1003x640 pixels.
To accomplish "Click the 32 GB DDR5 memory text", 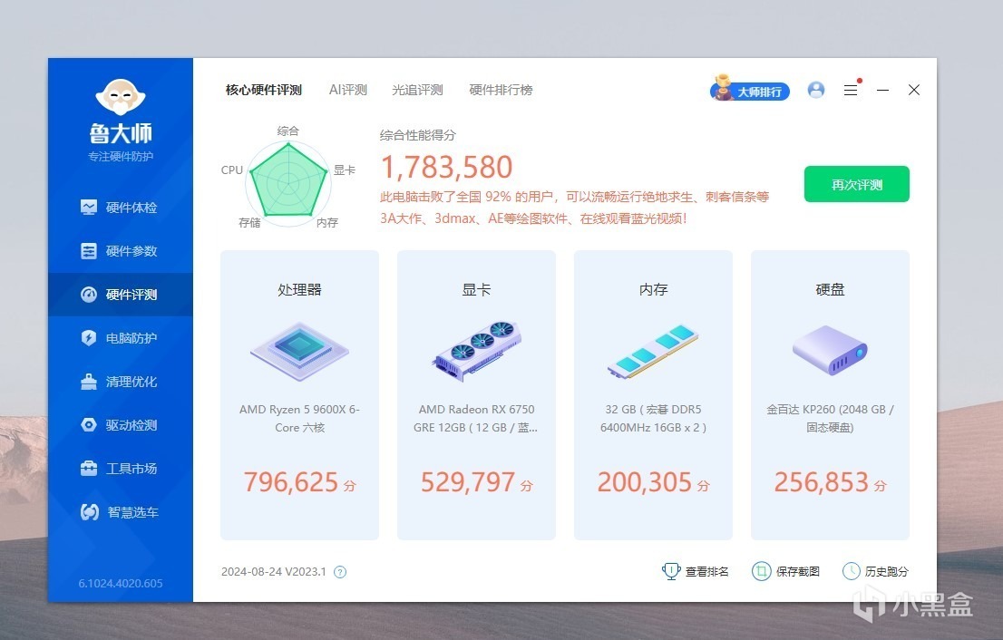I will point(653,418).
